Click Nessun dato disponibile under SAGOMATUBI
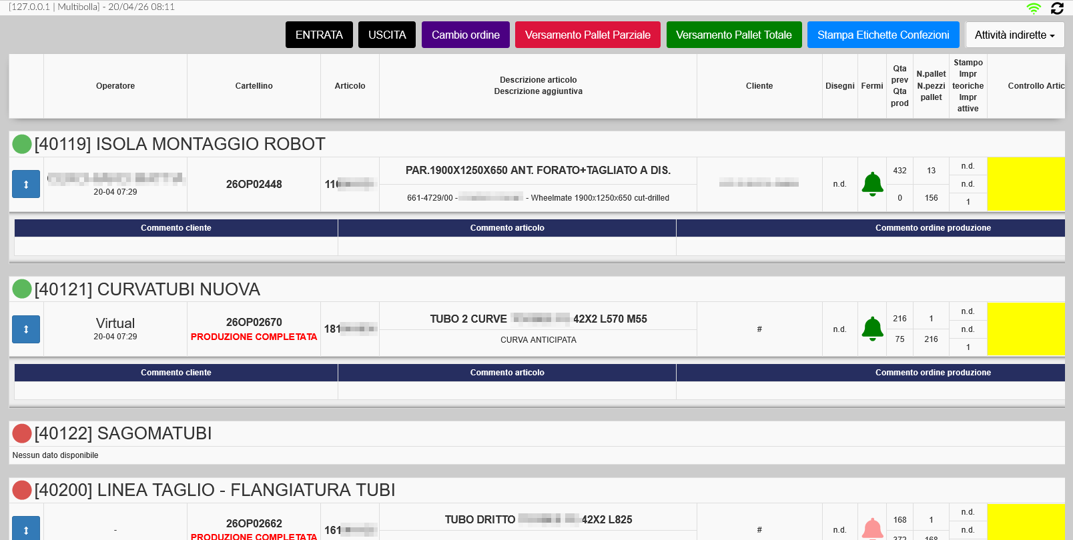The image size is (1073, 540). tap(55, 455)
